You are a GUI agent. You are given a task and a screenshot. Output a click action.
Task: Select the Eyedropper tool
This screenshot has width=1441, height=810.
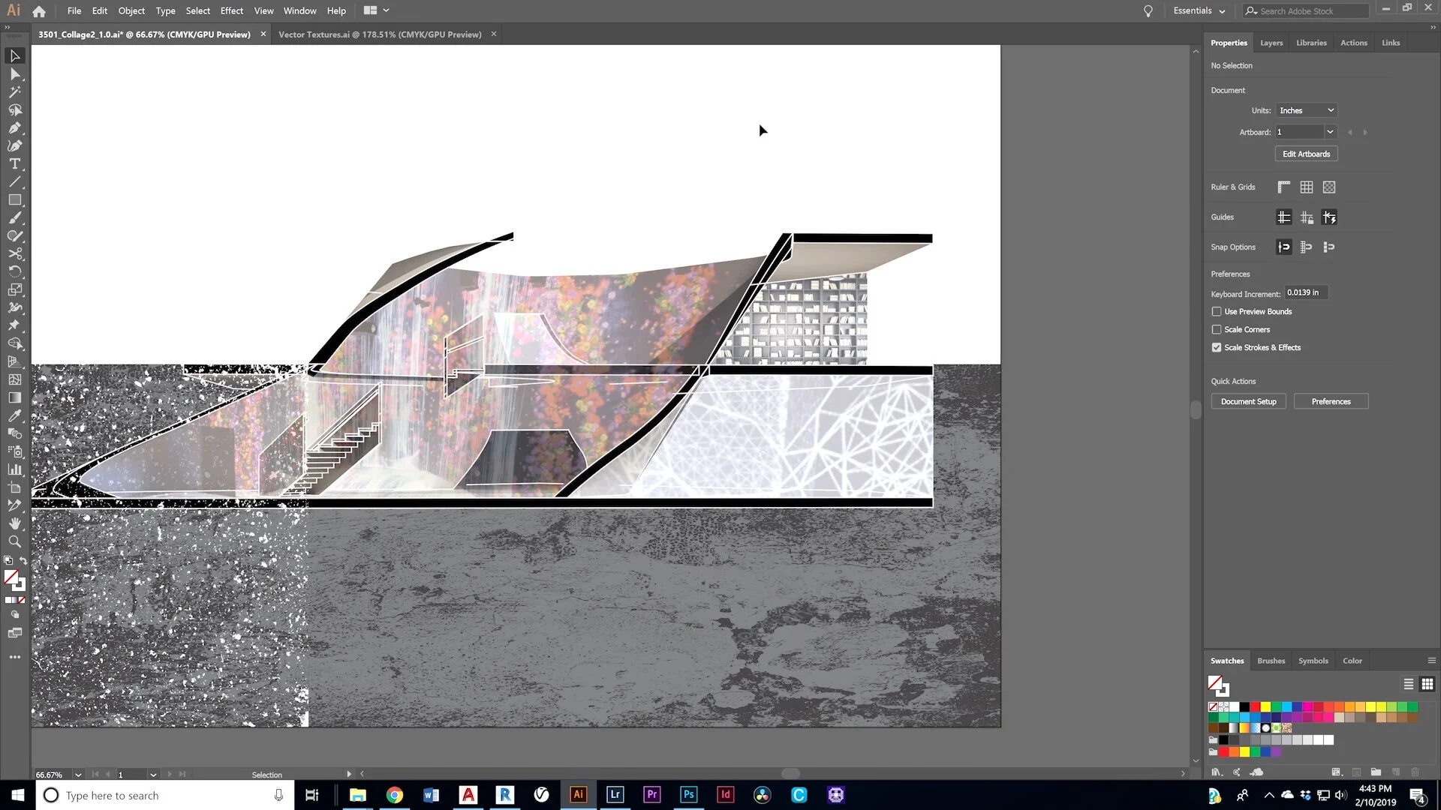coord(15,415)
